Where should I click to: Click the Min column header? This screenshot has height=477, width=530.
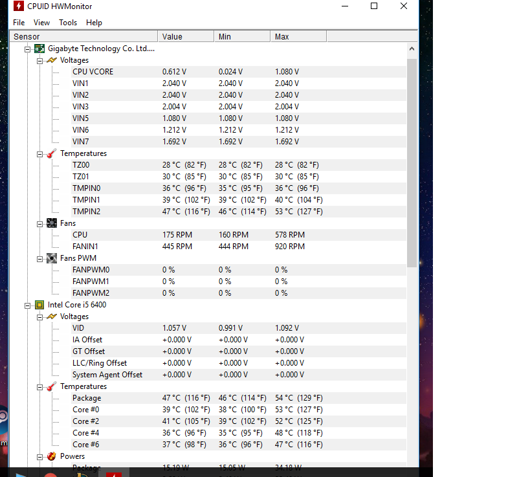pyautogui.click(x=243, y=36)
